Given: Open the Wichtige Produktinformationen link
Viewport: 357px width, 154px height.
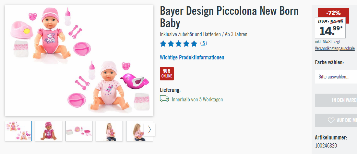Looking at the screenshot, I should pos(192,57).
